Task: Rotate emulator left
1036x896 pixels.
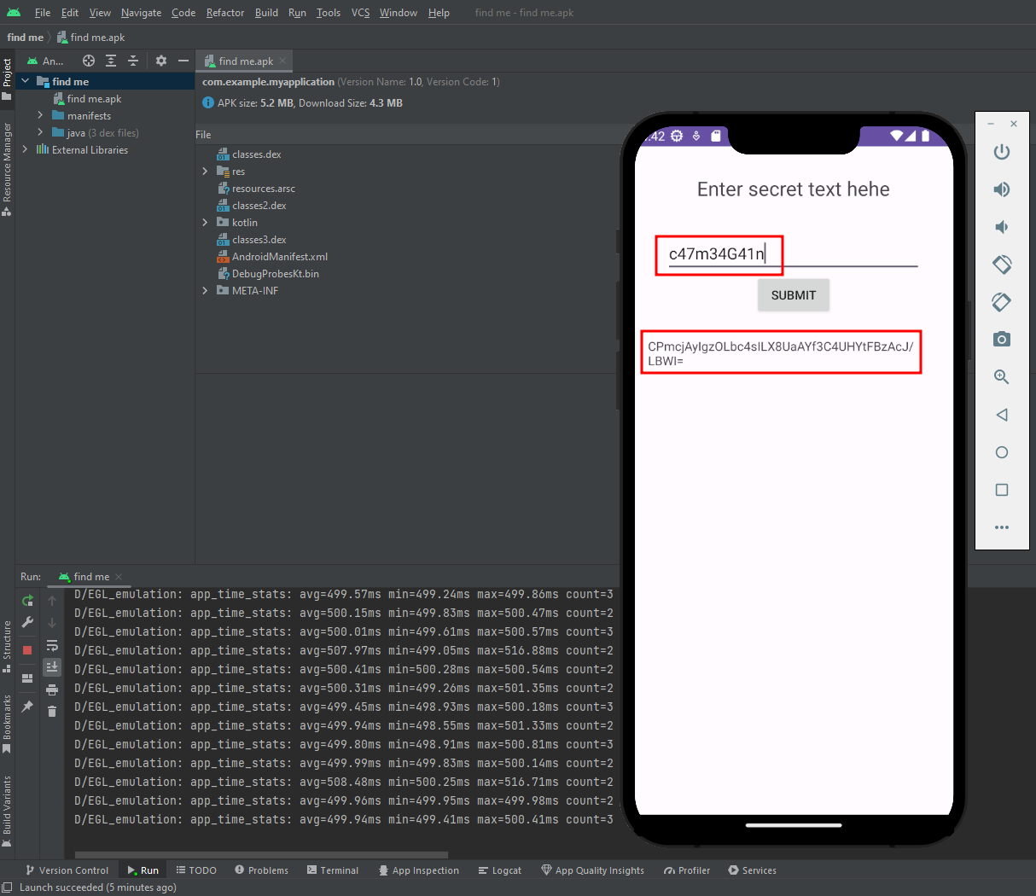Action: tap(1002, 265)
